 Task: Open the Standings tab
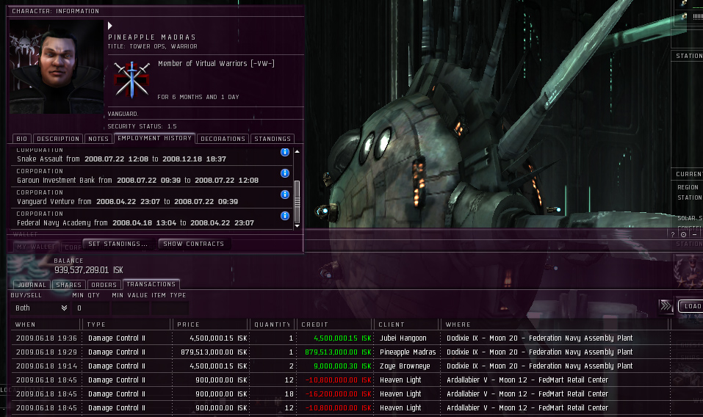click(273, 139)
